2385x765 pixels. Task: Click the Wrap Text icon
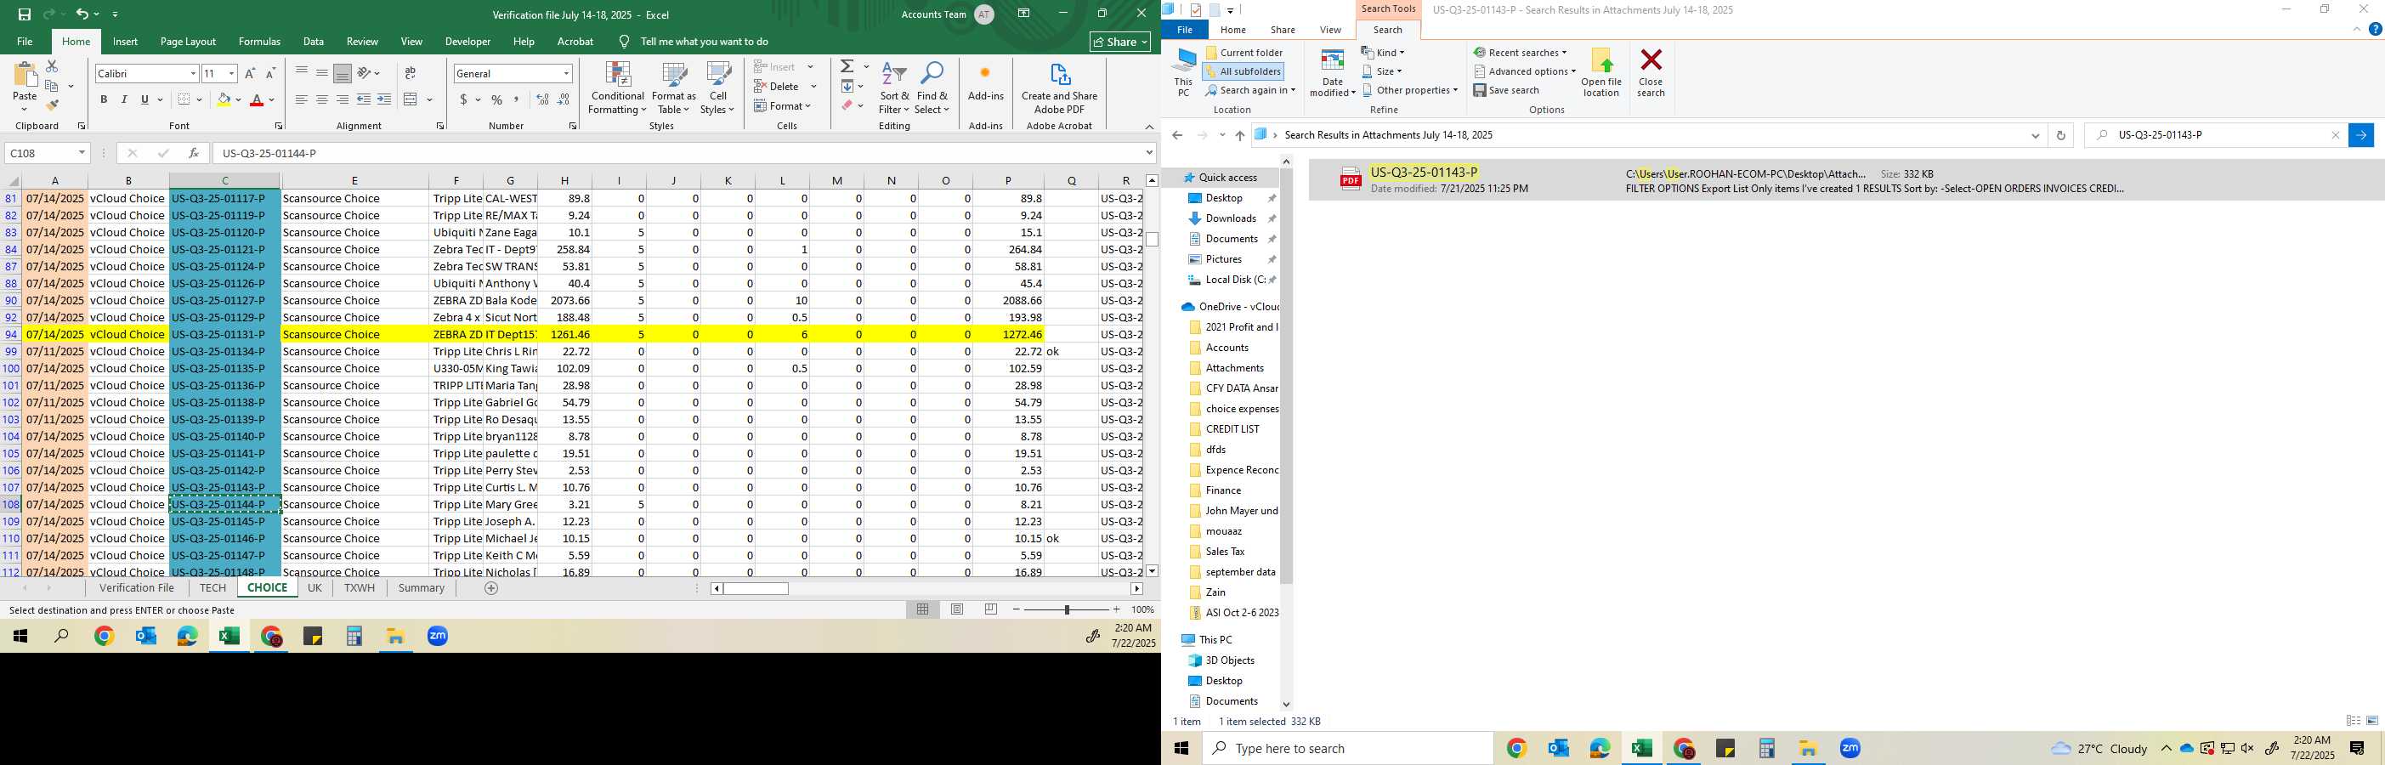pos(411,73)
